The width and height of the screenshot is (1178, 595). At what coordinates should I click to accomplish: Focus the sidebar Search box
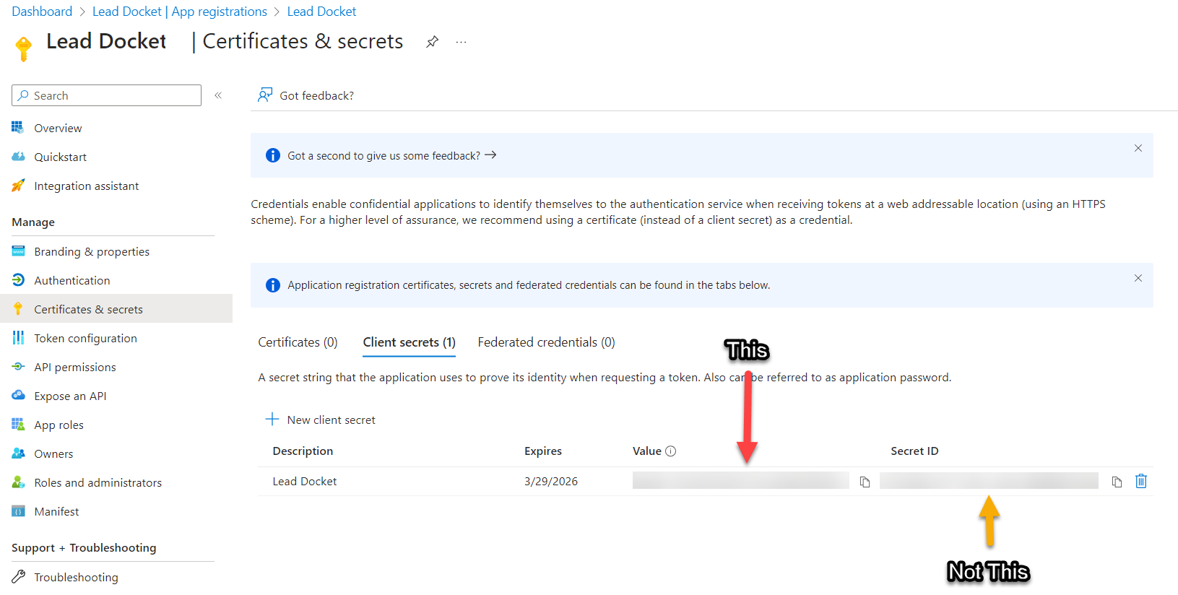tap(106, 95)
